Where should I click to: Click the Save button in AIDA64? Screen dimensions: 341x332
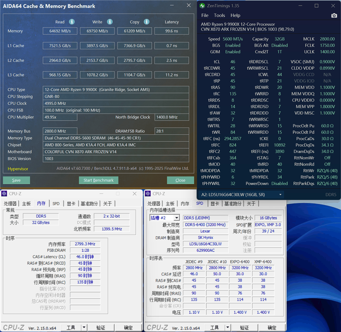click(16, 180)
